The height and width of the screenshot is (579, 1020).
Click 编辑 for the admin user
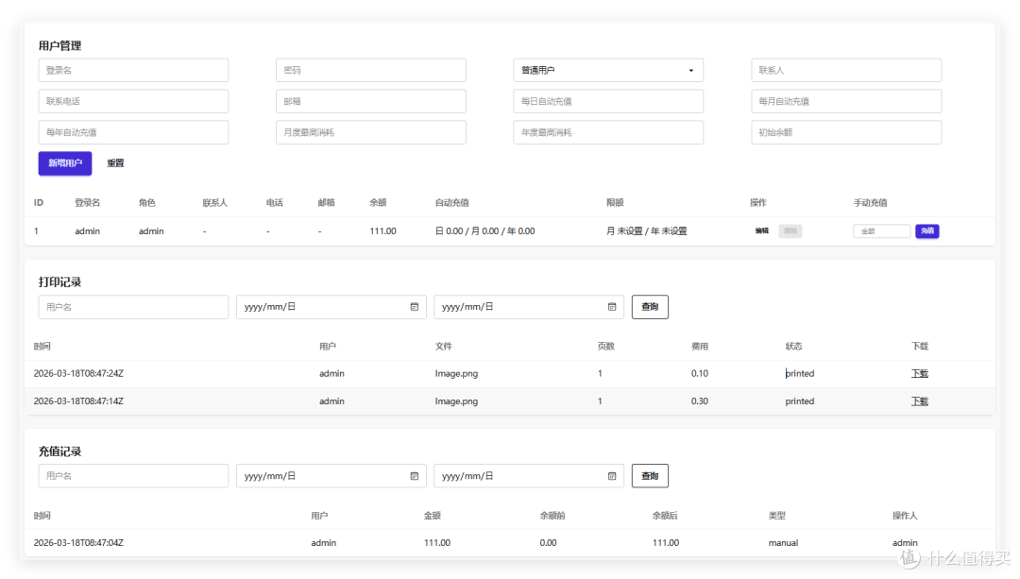761,231
